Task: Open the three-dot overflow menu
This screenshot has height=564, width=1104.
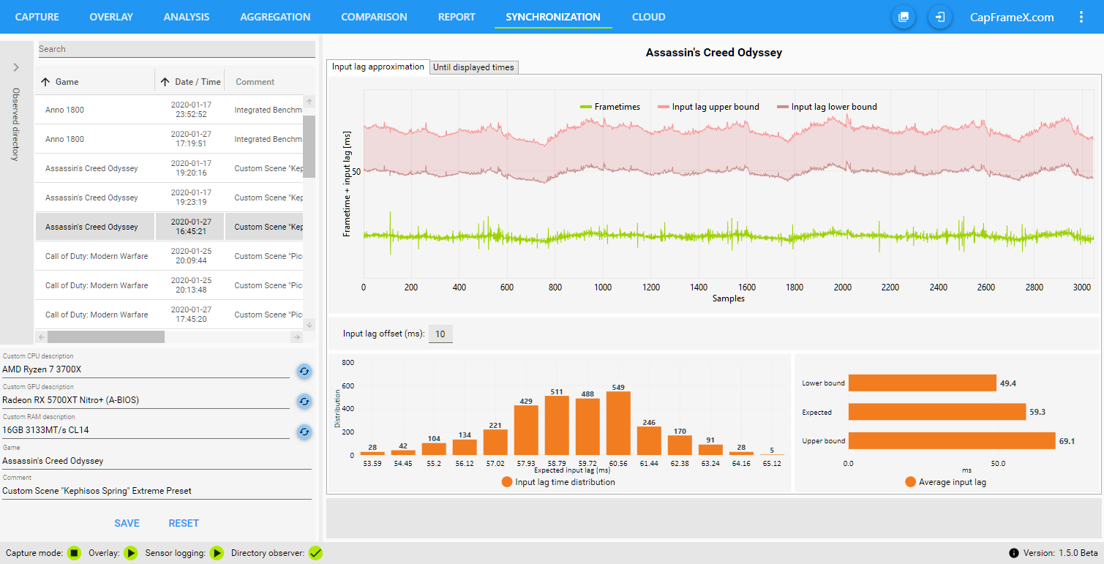Action: pyautogui.click(x=1081, y=17)
